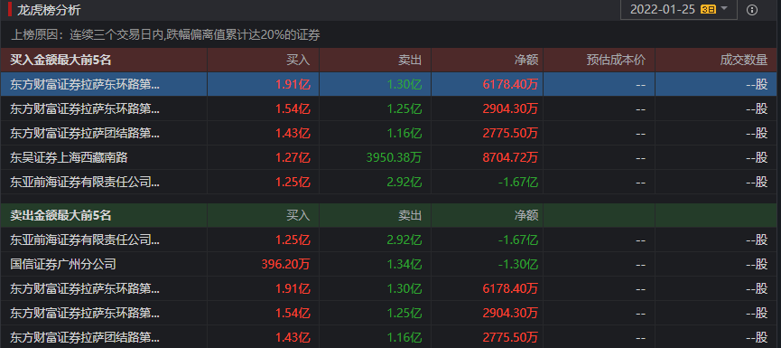Open the 2022-01-25 date dropdown
Viewport: 781px width, 348px height.
(x=678, y=9)
